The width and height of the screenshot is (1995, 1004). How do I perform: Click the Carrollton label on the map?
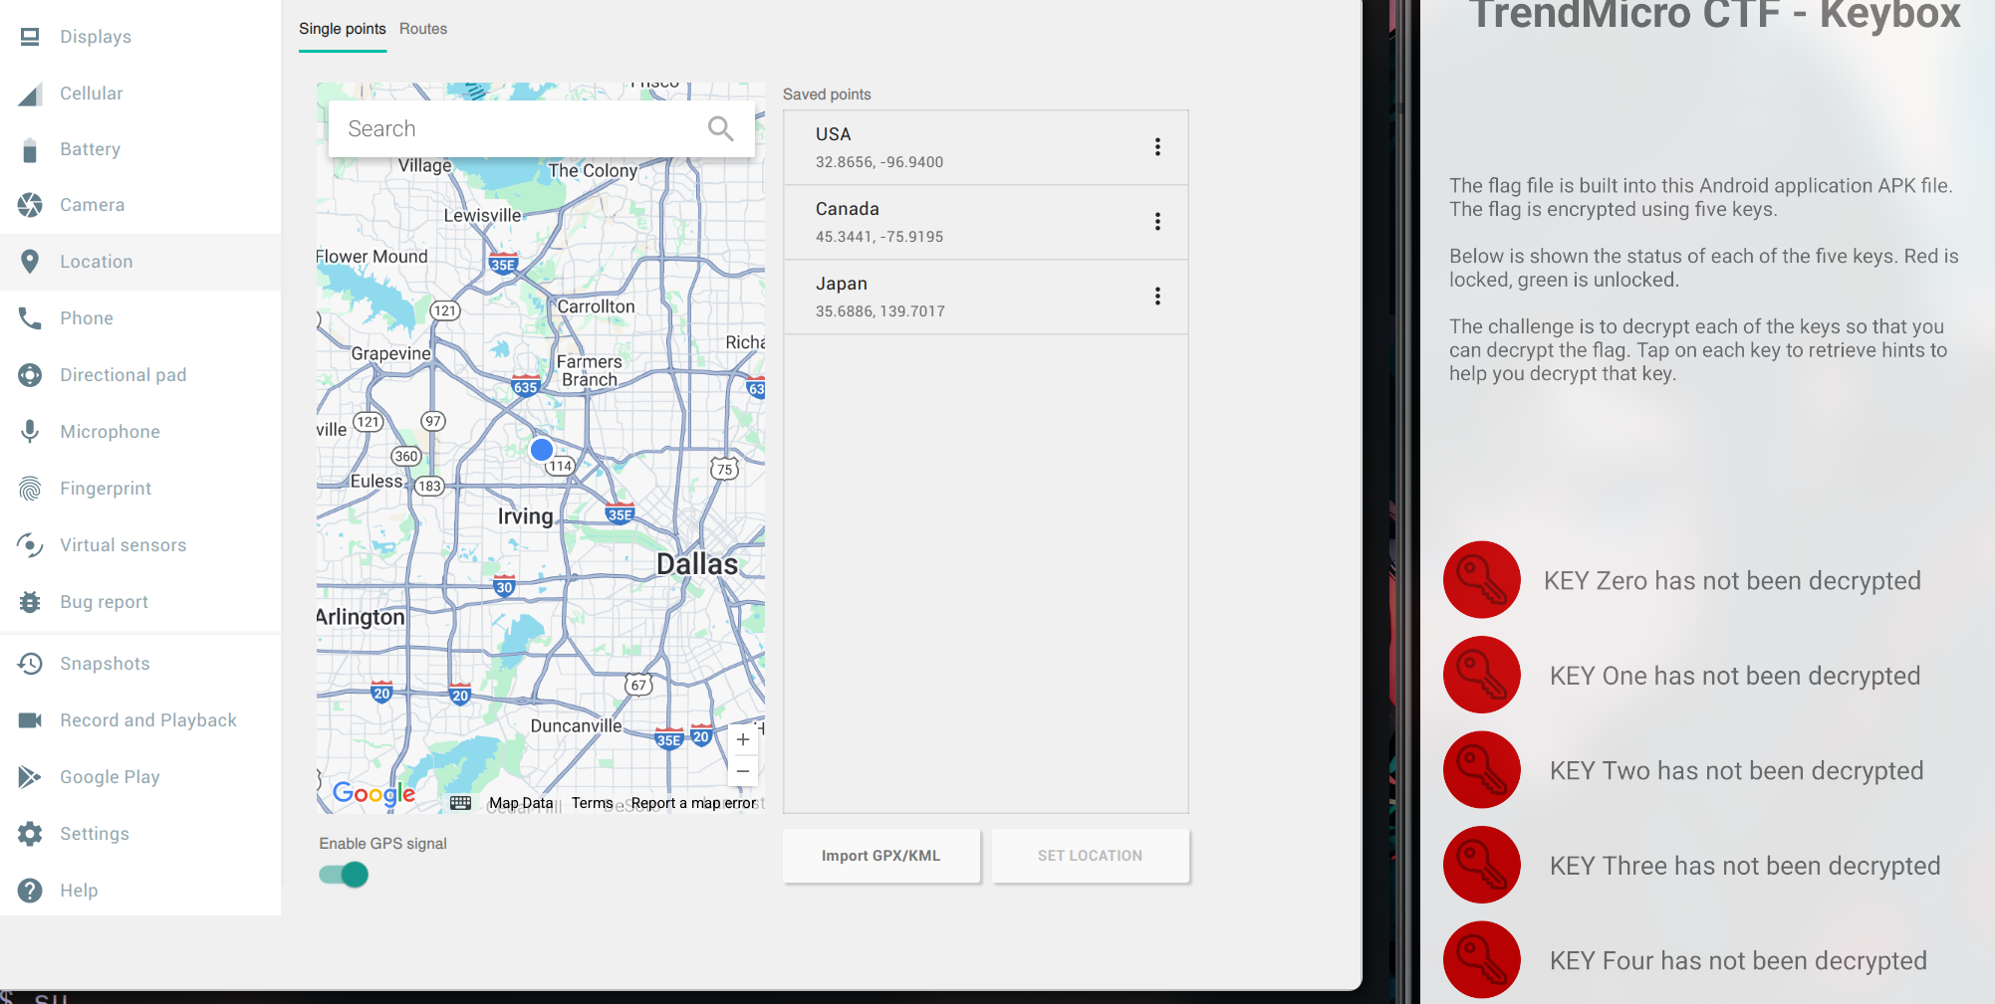click(x=596, y=306)
